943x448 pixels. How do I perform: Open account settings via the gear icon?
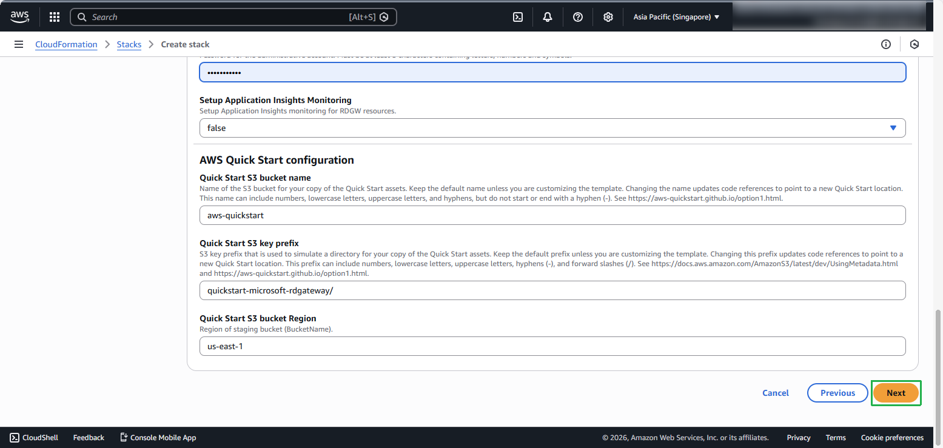tap(608, 16)
